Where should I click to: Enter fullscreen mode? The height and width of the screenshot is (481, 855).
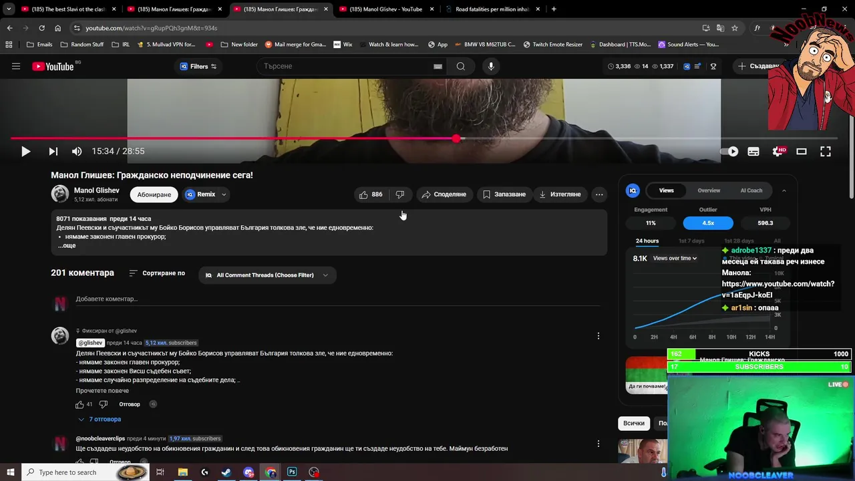pyautogui.click(x=826, y=152)
